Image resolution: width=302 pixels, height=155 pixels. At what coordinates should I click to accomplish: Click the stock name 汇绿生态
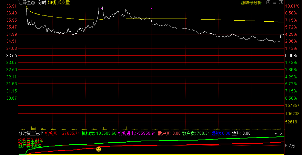click(27, 3)
